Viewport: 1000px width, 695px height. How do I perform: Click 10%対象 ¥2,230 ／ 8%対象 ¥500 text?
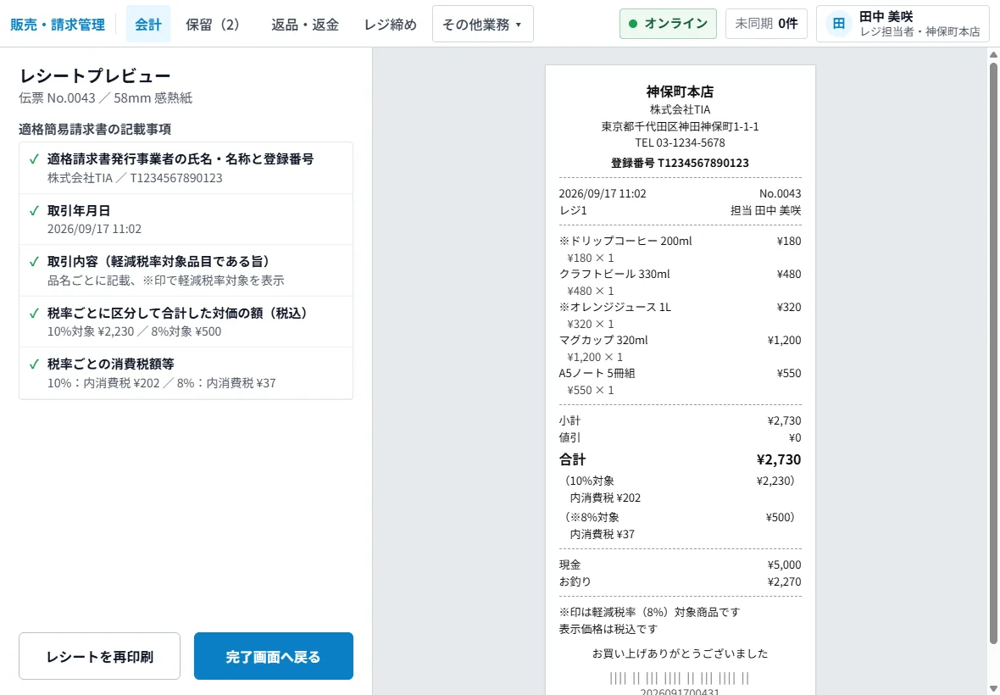tap(134, 331)
